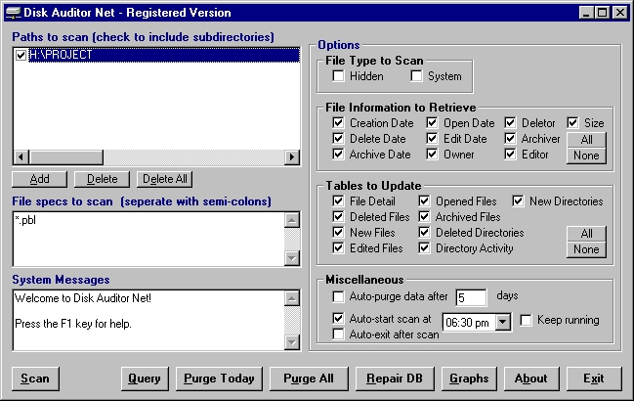The height and width of the screenshot is (401, 634).
Task: Open the auto-start time dropdown arrow
Action: (x=502, y=322)
